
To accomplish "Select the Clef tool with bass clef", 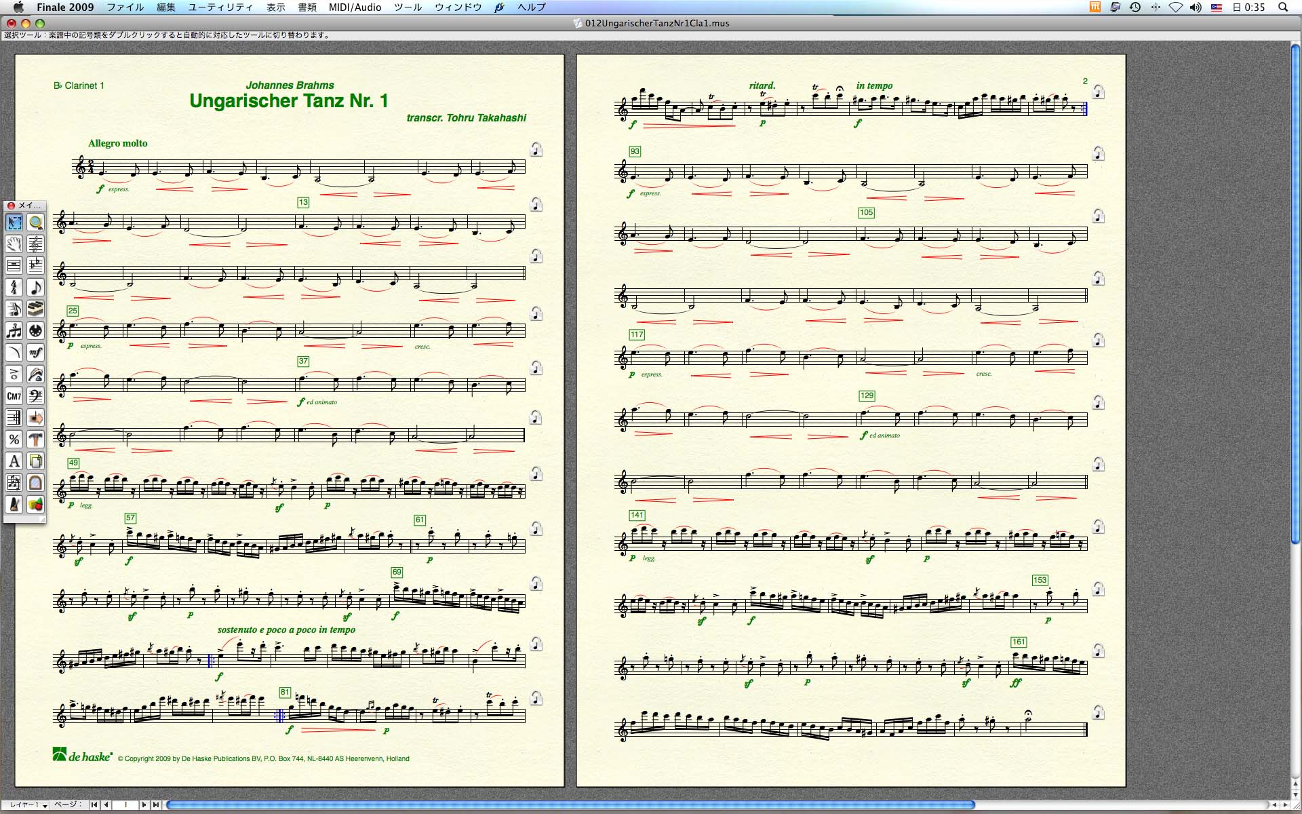I will coord(36,396).
